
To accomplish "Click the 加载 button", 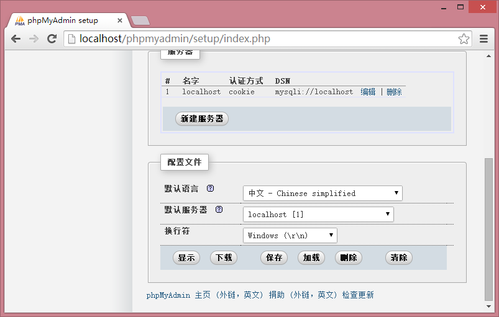I will tap(311, 257).
